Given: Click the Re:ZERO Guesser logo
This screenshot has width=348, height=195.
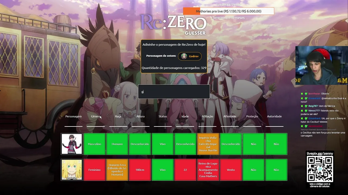Looking at the screenshot, I should point(173,24).
